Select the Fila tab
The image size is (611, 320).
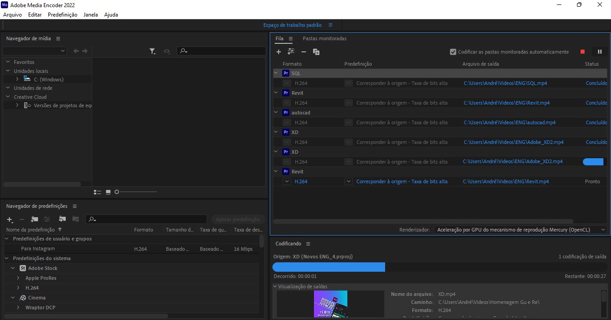click(x=280, y=38)
